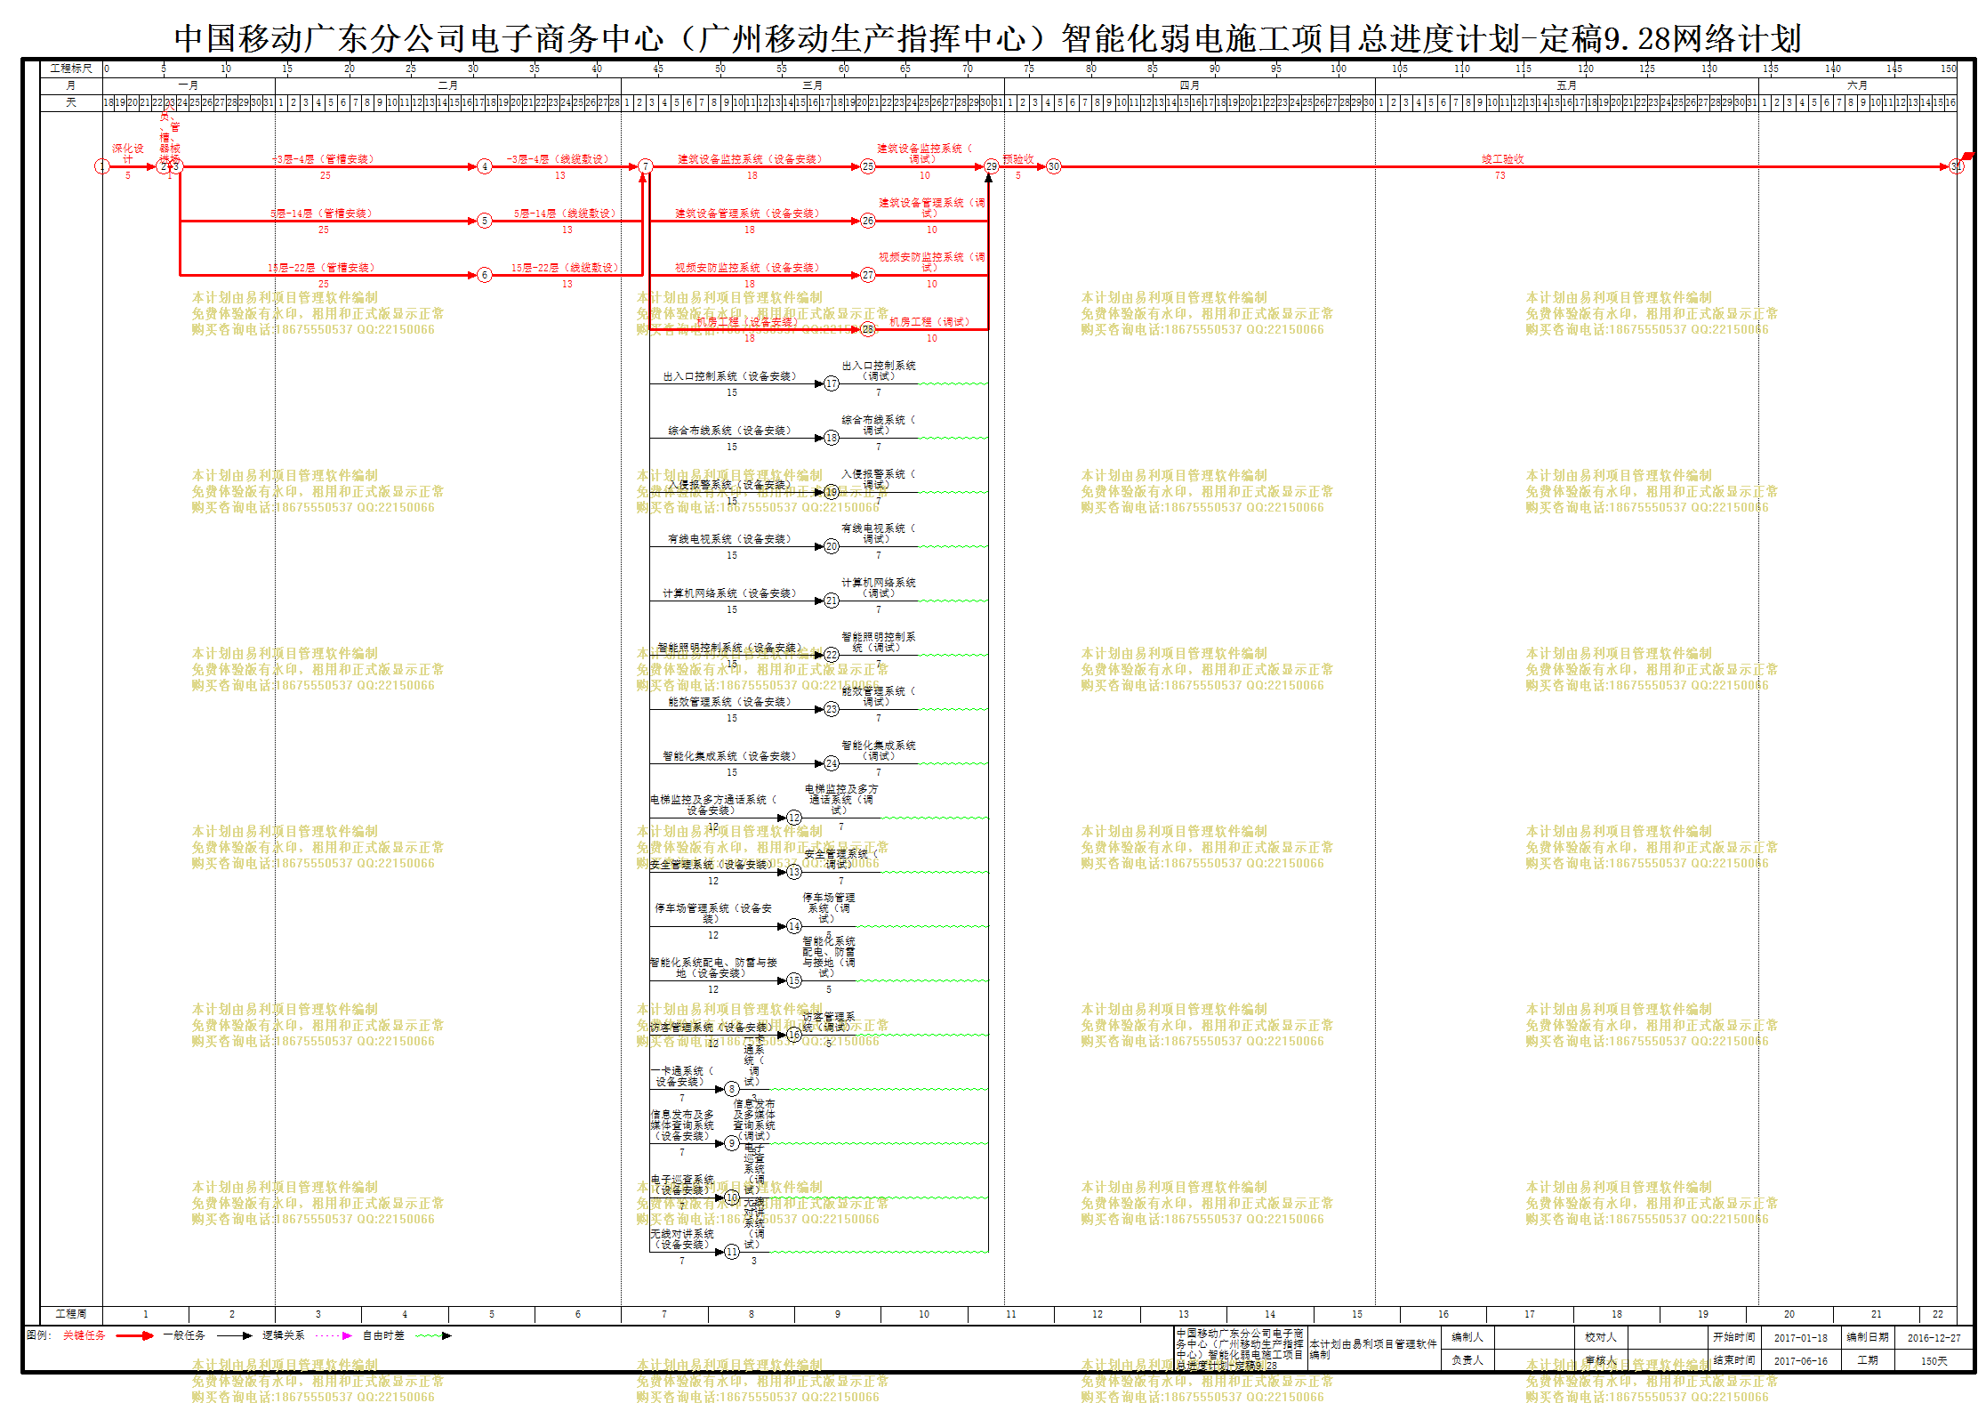
Task: Click node 6 ending 15层-22层 管槽安装
Action: 485,275
